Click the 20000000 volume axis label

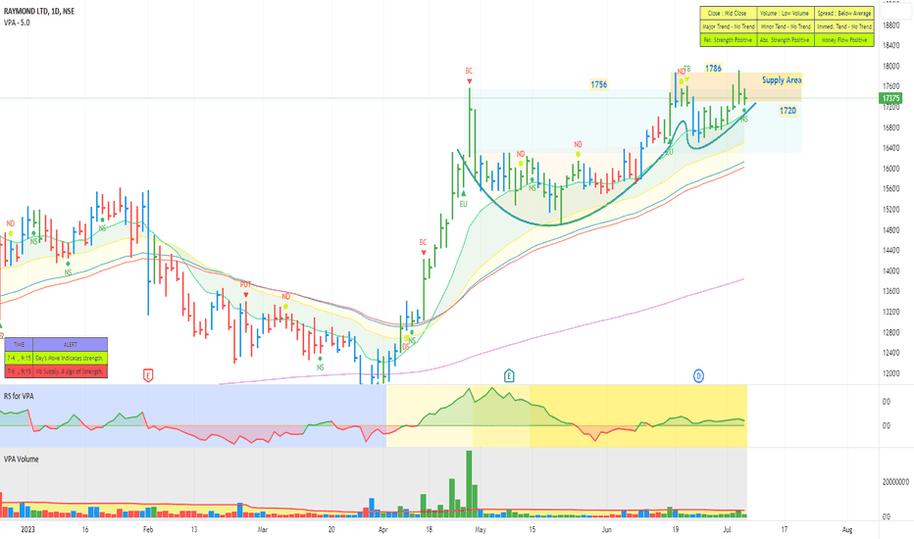(x=895, y=482)
